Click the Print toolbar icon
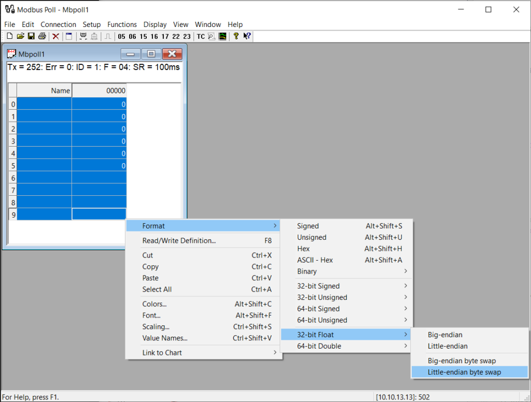The width and height of the screenshot is (531, 402). point(42,36)
